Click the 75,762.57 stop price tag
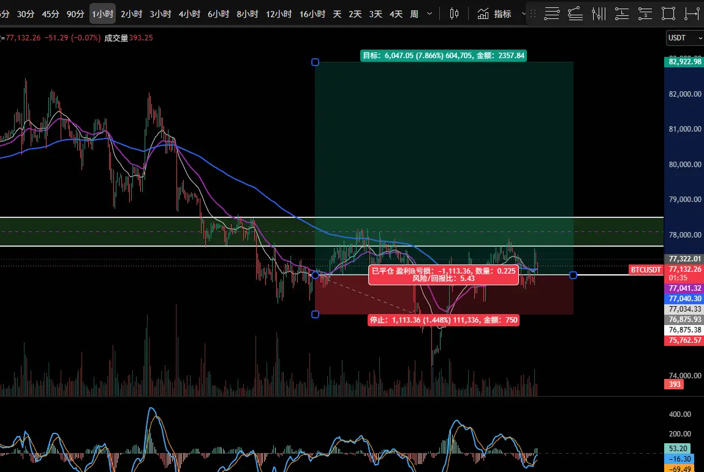 pos(684,340)
